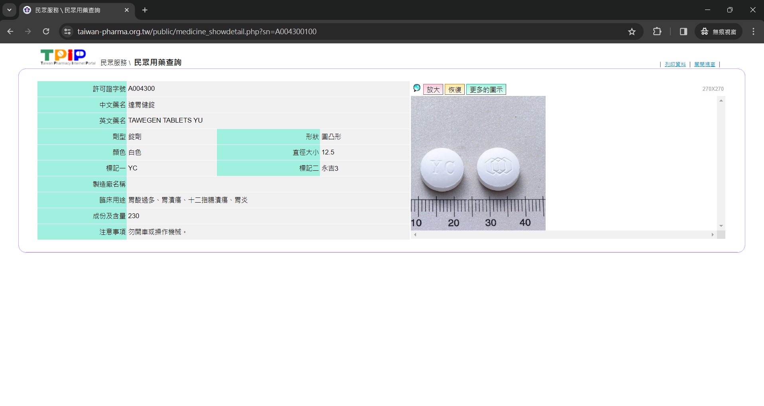Click the 更多的圖示 button

pyautogui.click(x=486, y=90)
